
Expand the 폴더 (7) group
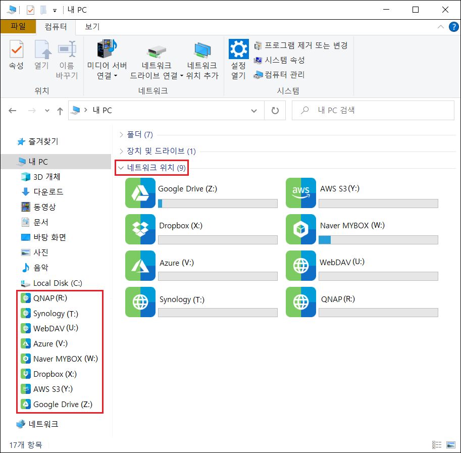[121, 135]
